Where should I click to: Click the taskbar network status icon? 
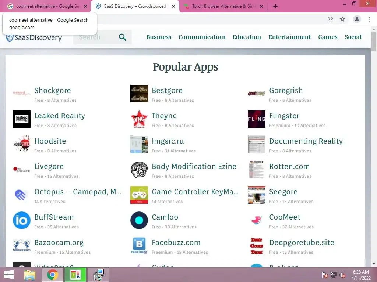coord(334,275)
